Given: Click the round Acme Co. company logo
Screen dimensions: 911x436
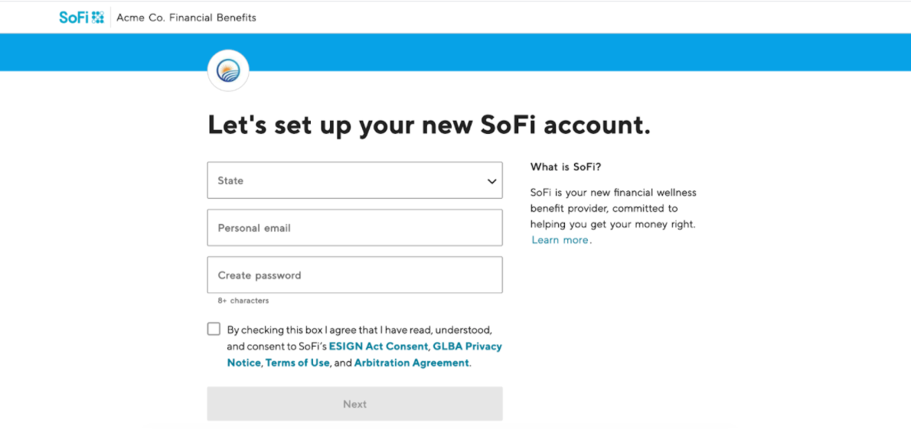Looking at the screenshot, I should [x=228, y=71].
